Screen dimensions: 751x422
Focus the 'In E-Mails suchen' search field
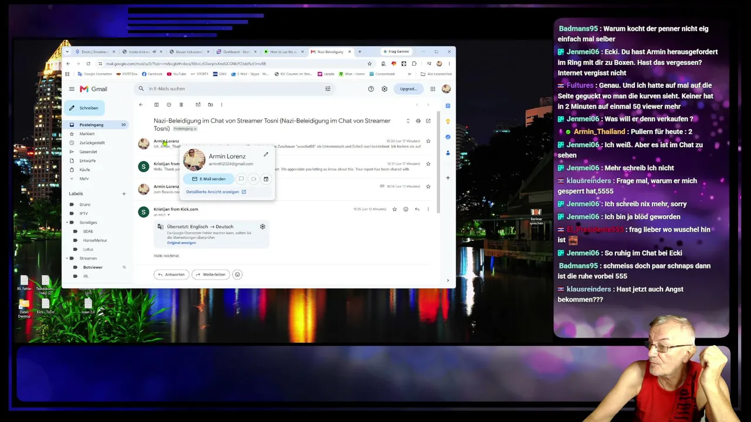tap(235, 89)
